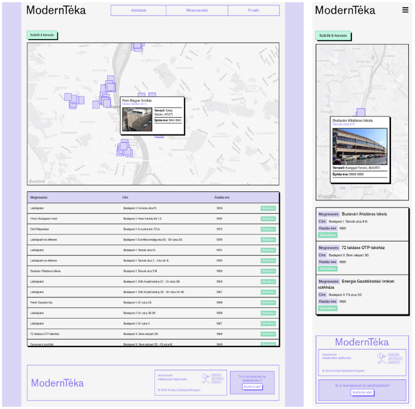The width and height of the screenshot is (415, 409).
Task: Click the ModernTéka logo in the desktop header
Action: coord(56,10)
